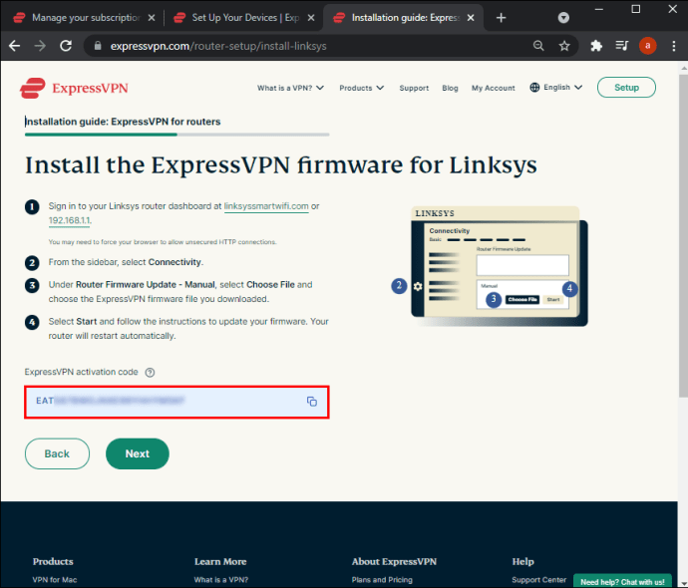Click the Installation guide: ExpressVPN for routers heading

(x=123, y=122)
